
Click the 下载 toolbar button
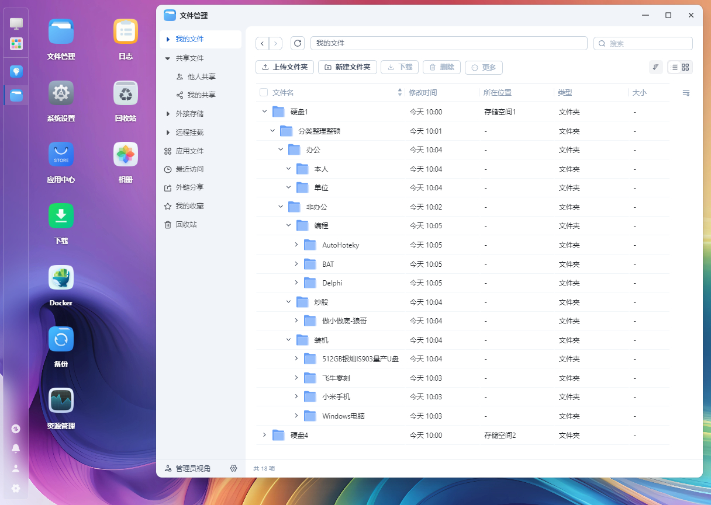400,67
